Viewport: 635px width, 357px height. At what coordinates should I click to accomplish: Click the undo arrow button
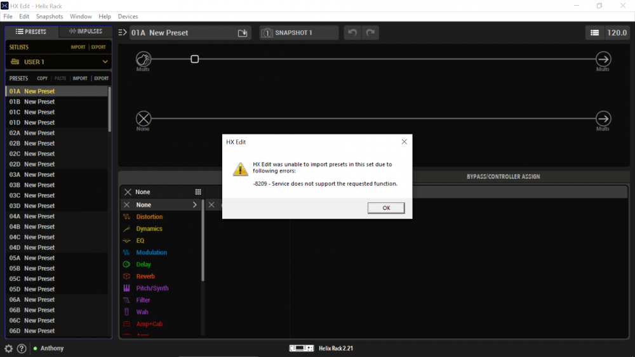[352, 33]
